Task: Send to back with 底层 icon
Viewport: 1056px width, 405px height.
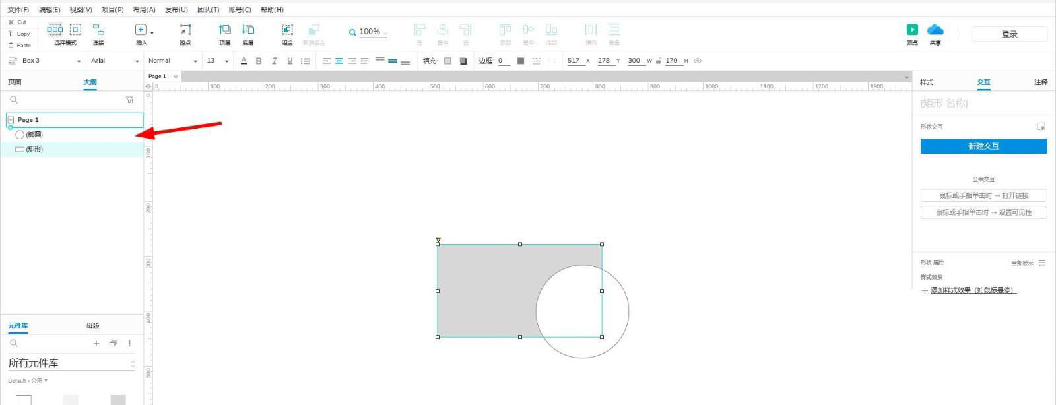Action: tap(248, 30)
